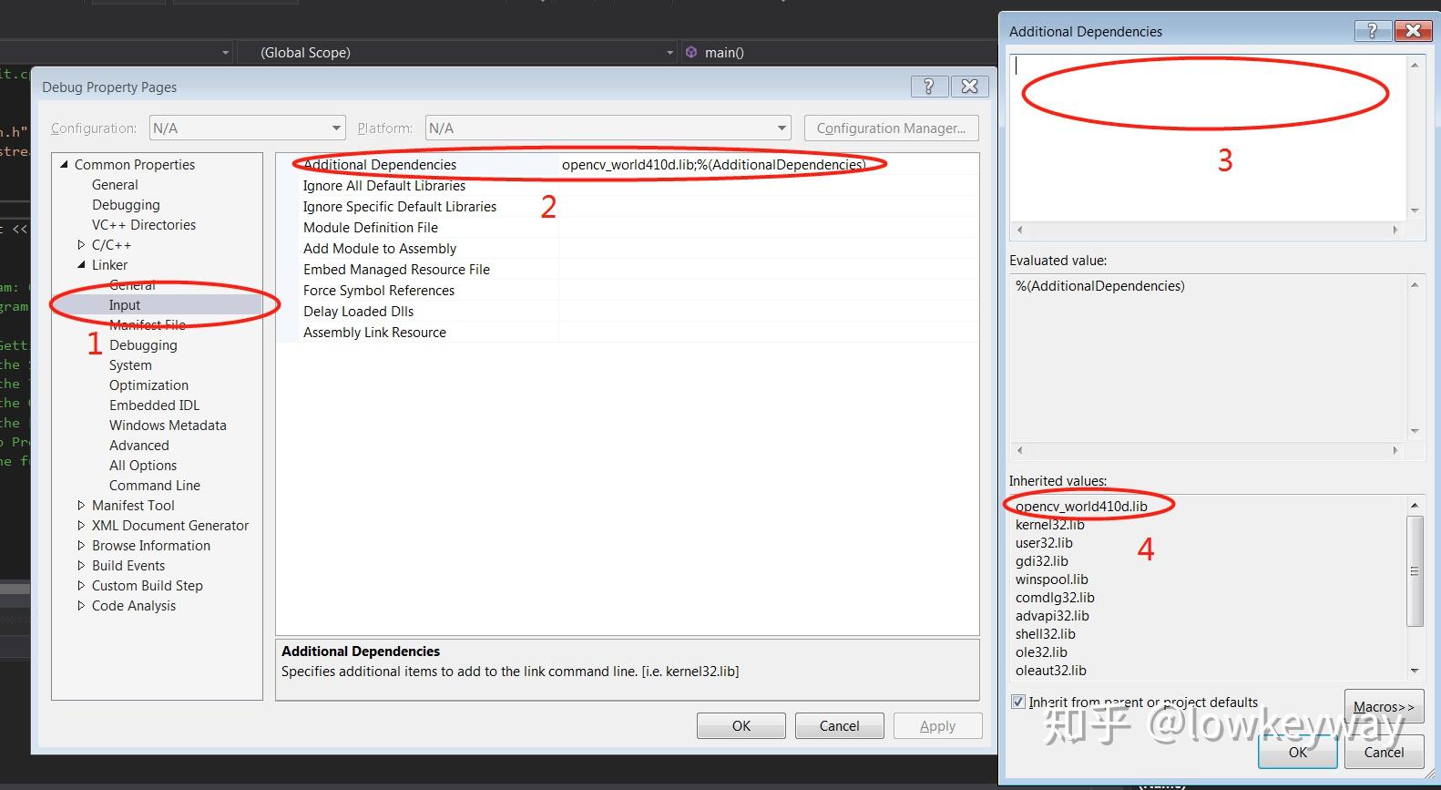Open the Configuration dropdown
The height and width of the screenshot is (790, 1441).
[x=336, y=128]
